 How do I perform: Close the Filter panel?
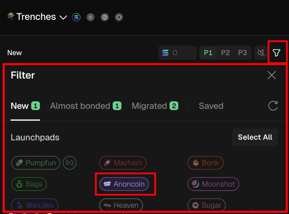click(271, 75)
